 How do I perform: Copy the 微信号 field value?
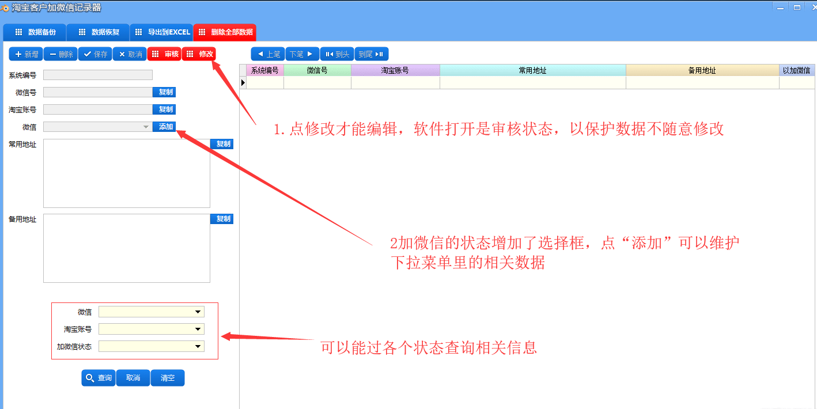pos(164,92)
